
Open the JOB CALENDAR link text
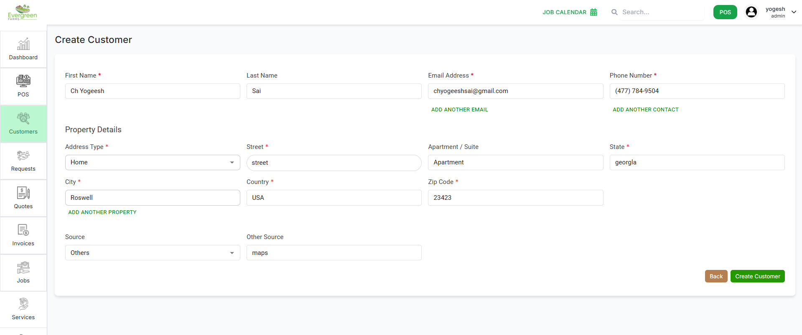click(564, 13)
